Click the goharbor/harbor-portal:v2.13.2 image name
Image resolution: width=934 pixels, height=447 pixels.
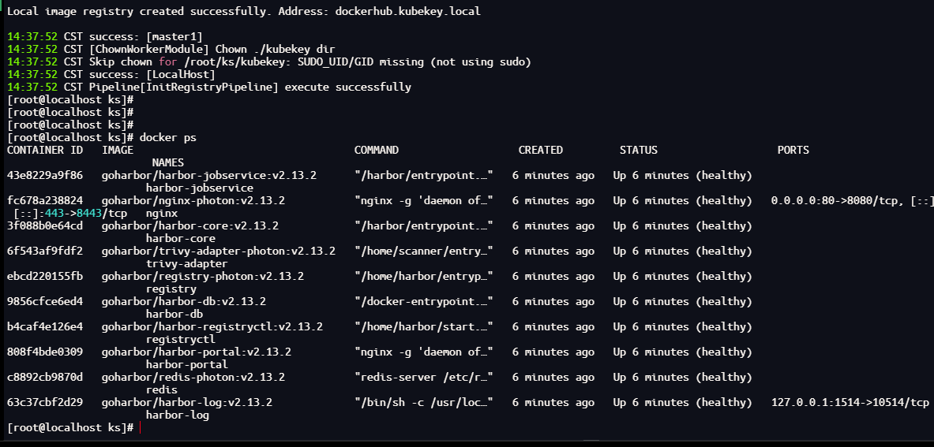coord(196,352)
